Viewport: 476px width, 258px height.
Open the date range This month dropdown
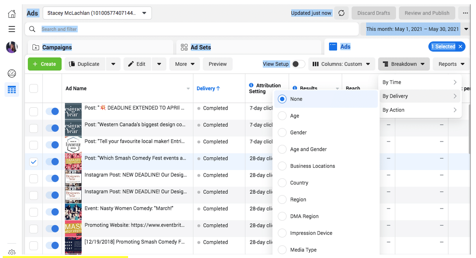pyautogui.click(x=416, y=29)
